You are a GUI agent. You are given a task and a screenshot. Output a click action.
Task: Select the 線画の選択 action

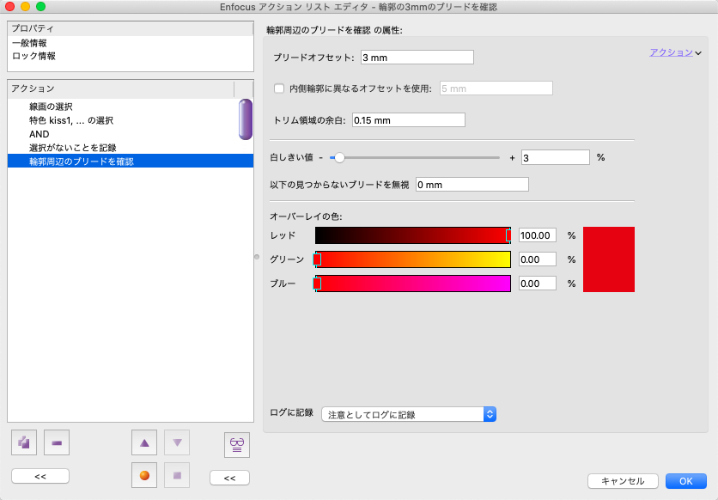(51, 107)
